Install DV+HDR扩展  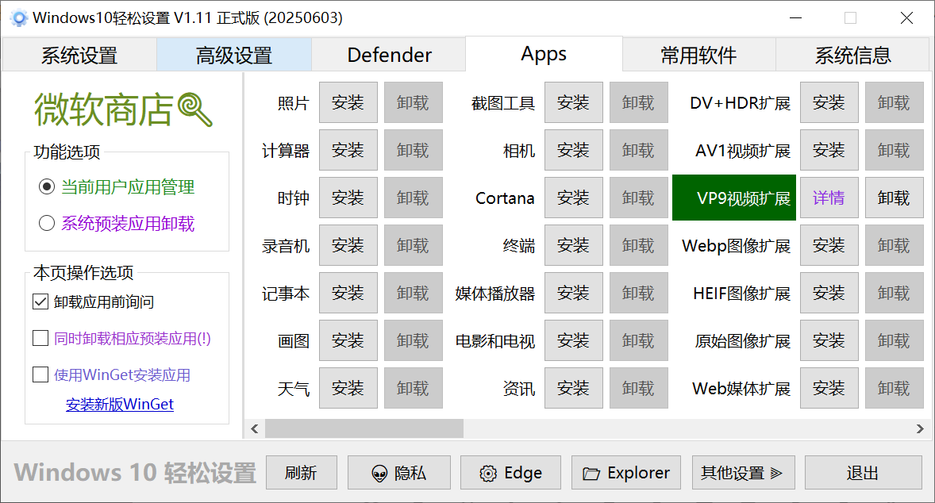click(829, 102)
